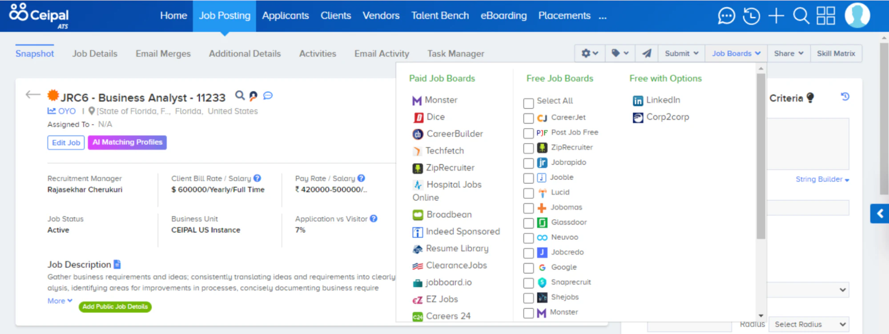The image size is (889, 334).
Task: Click help icon beside Client Bill Rate
Action: click(257, 178)
